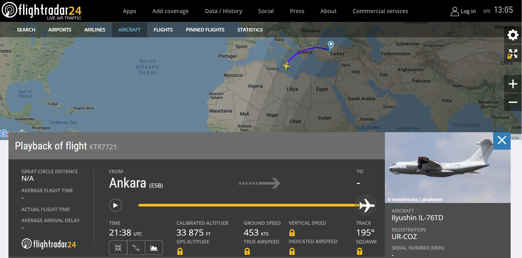The height and width of the screenshot is (258, 522).
Task: Click the Flightradar24 logo in playback panel
Action: [x=49, y=244]
